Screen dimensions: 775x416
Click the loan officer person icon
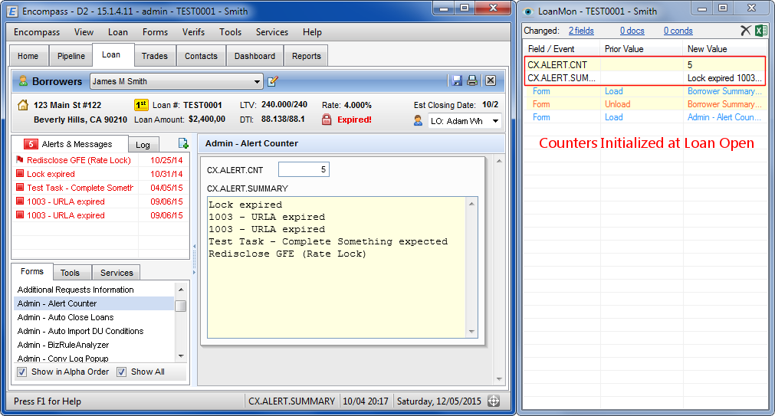coord(418,120)
